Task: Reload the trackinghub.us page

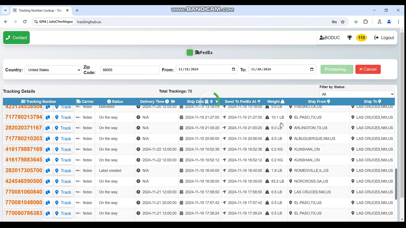Action: coord(25,22)
